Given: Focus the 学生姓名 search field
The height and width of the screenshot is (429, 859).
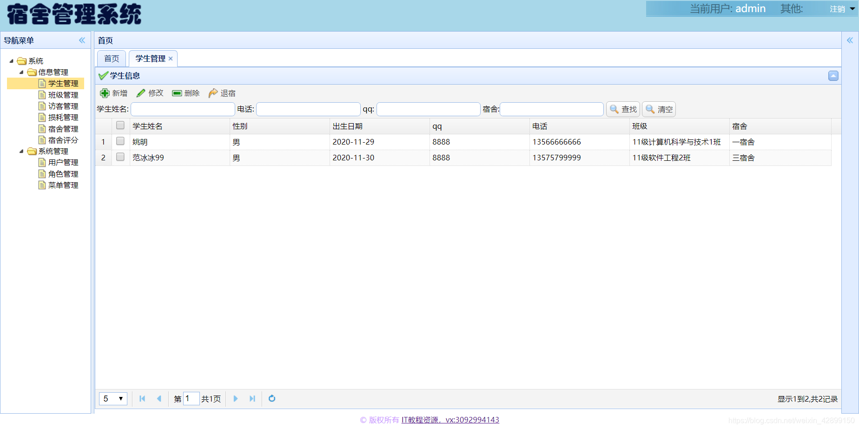Looking at the screenshot, I should pos(183,109).
